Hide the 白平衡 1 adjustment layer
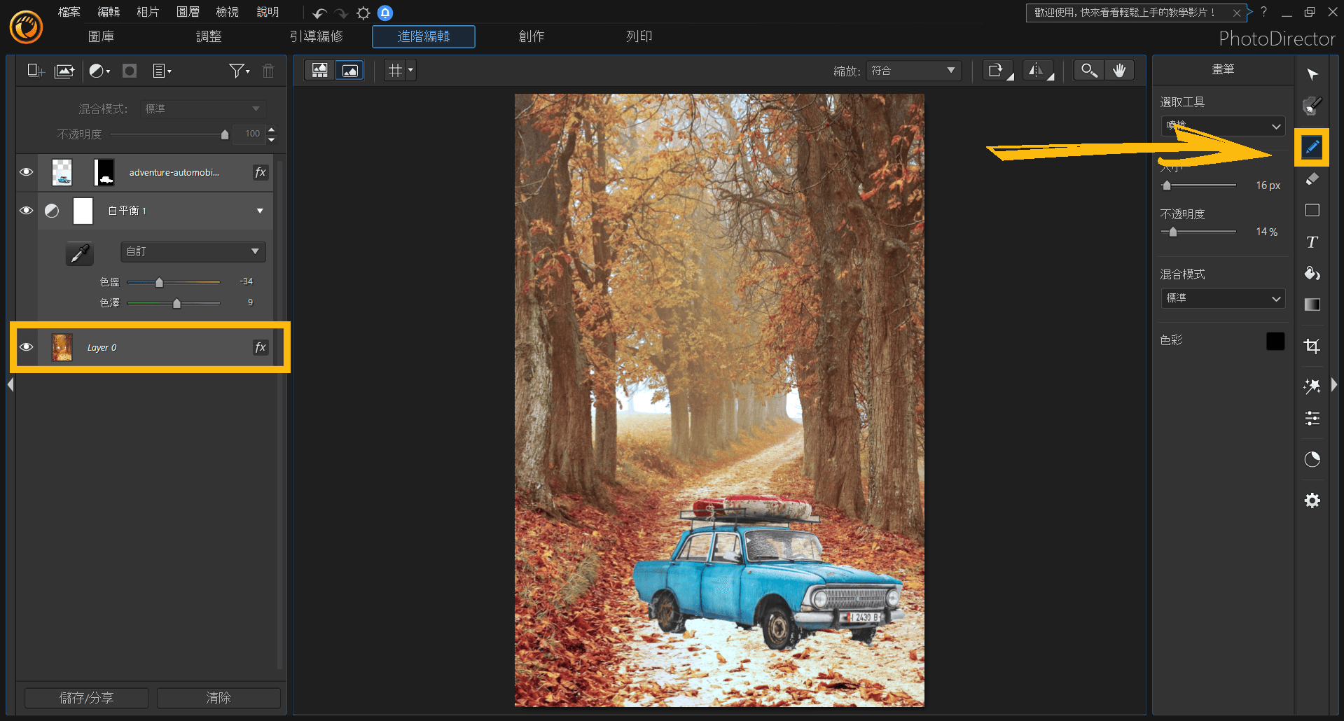The height and width of the screenshot is (721, 1344). pos(27,211)
